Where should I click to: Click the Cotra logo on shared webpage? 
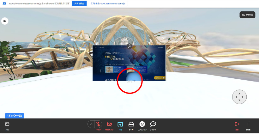coord(160,47)
